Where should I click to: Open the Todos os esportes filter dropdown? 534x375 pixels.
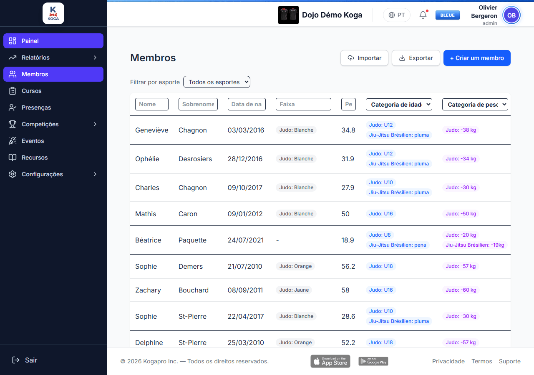[217, 82]
